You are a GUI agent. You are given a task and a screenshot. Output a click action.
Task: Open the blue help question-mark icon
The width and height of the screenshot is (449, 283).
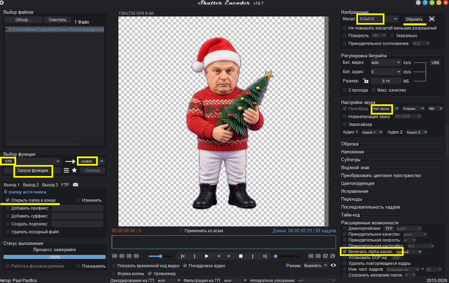425,3
